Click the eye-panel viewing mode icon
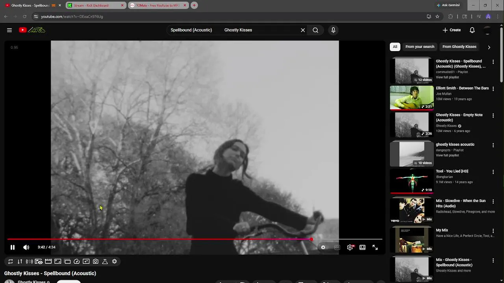The image size is (504, 283). click(x=39, y=261)
